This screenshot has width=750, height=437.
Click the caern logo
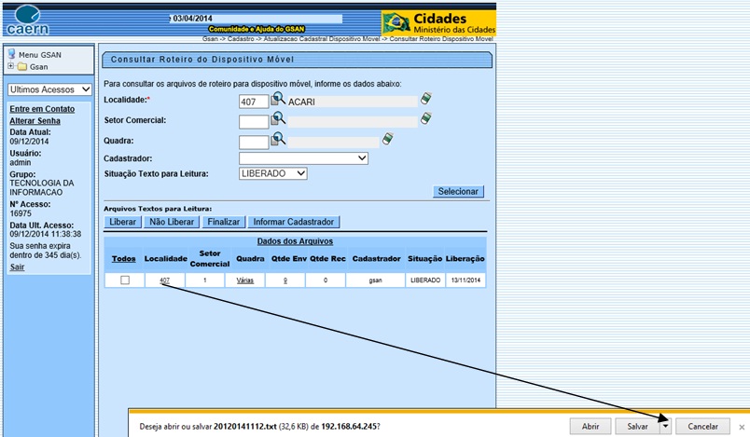(27, 21)
